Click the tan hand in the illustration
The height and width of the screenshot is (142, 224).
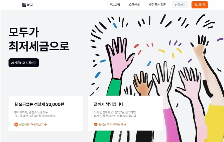coord(142,83)
